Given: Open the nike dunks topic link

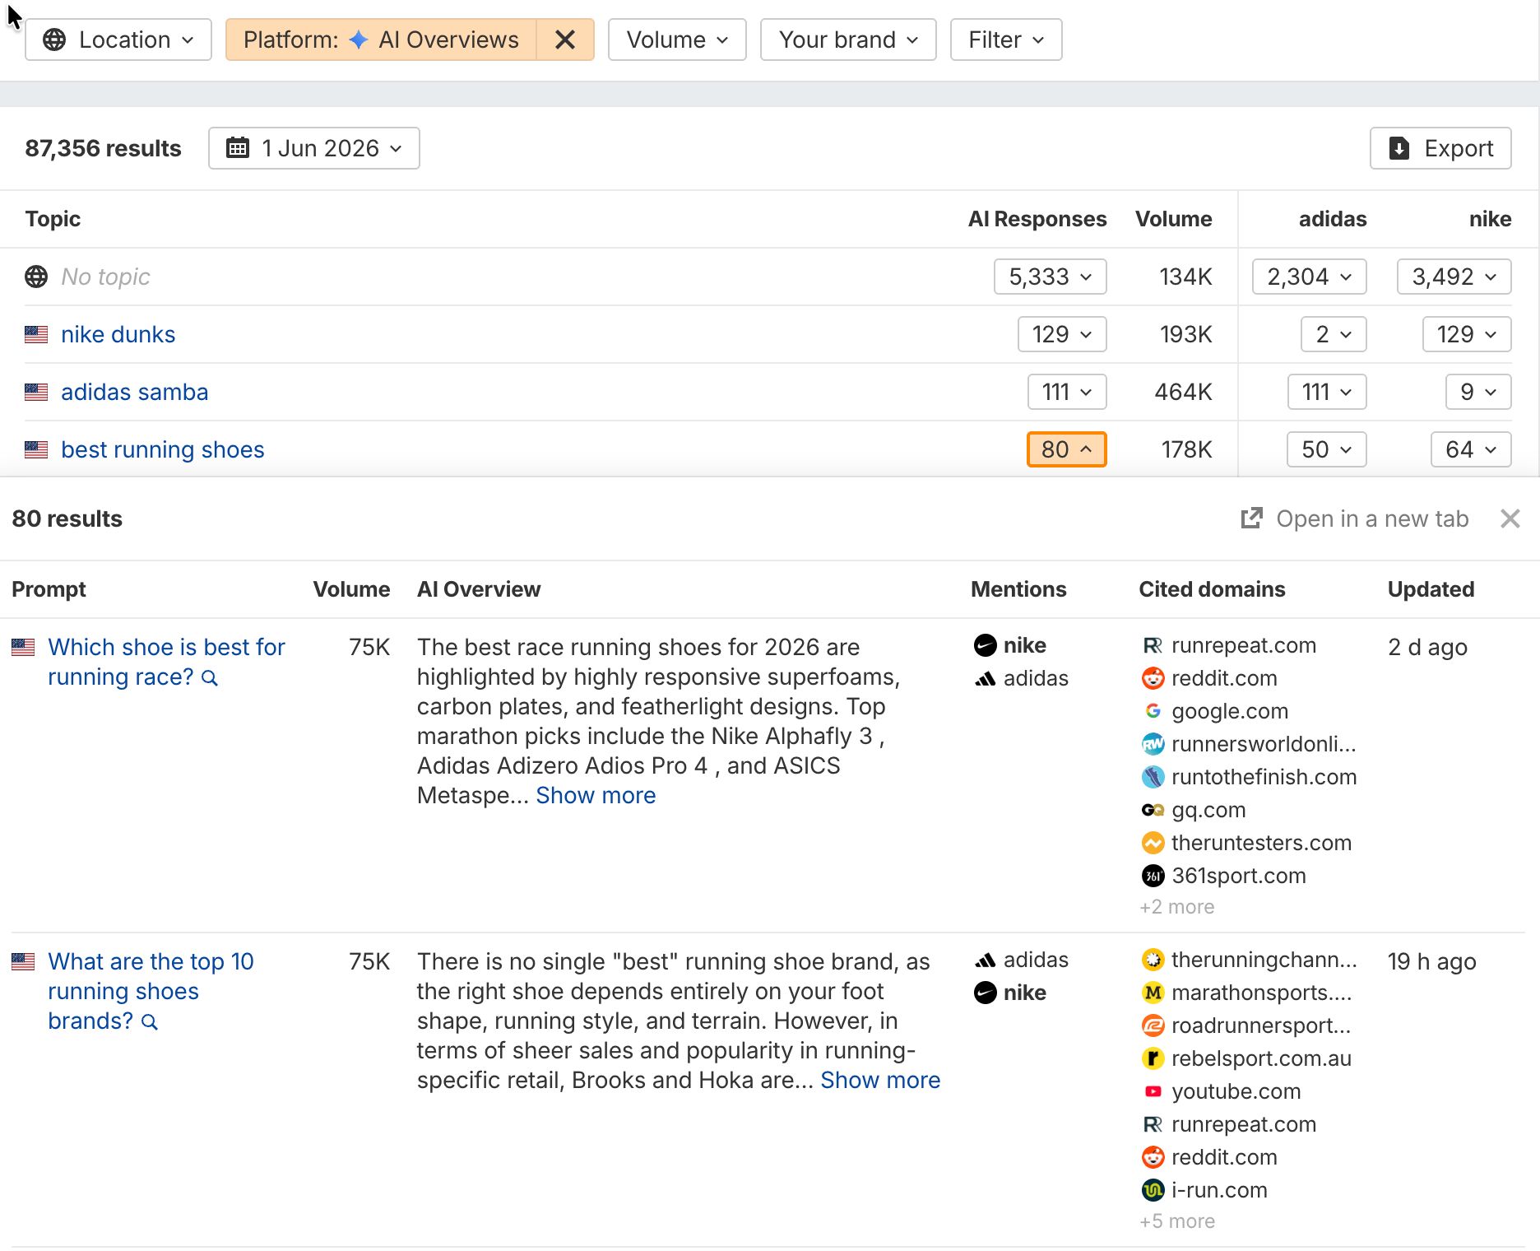Looking at the screenshot, I should click(118, 334).
